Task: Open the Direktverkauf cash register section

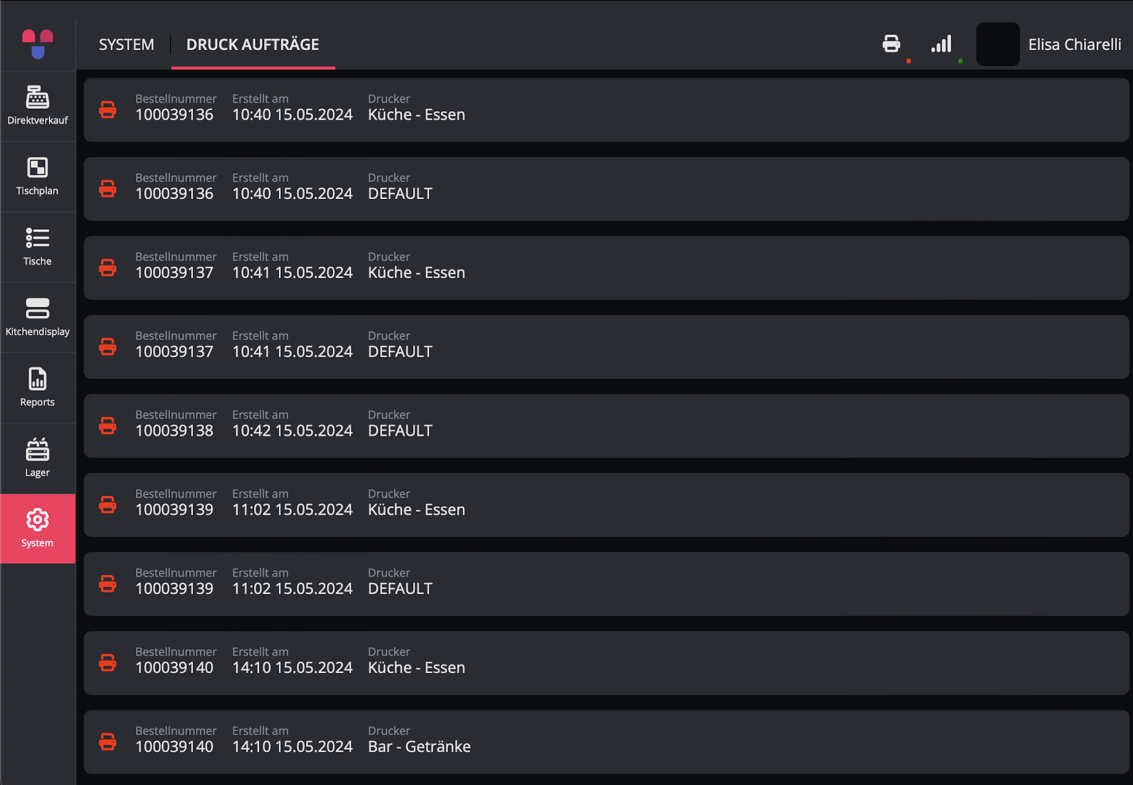Action: [x=38, y=106]
